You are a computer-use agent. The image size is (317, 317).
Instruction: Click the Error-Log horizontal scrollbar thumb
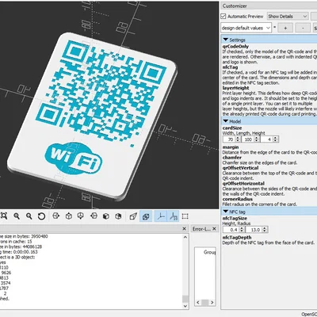coord(204,303)
